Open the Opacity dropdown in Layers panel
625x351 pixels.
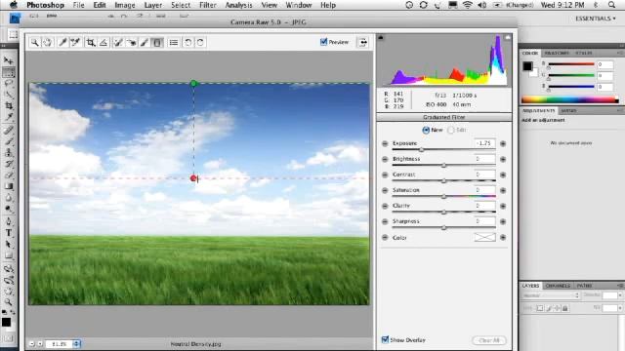(x=620, y=295)
